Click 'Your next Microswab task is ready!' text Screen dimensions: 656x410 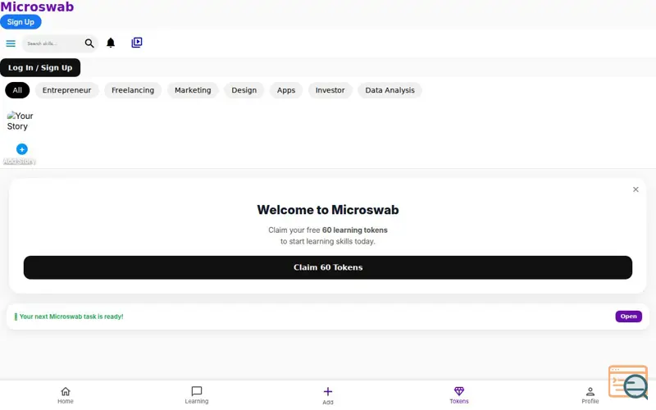[x=71, y=317]
